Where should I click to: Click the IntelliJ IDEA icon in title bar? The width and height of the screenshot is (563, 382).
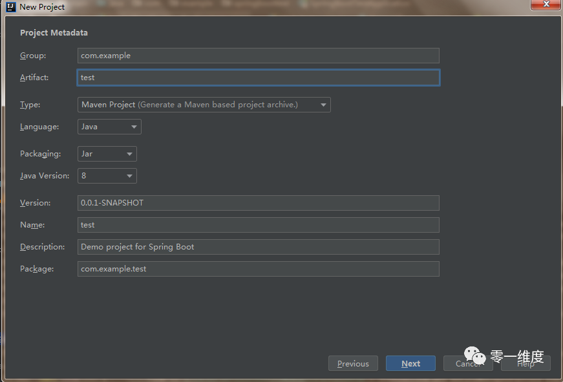pyautogui.click(x=11, y=7)
